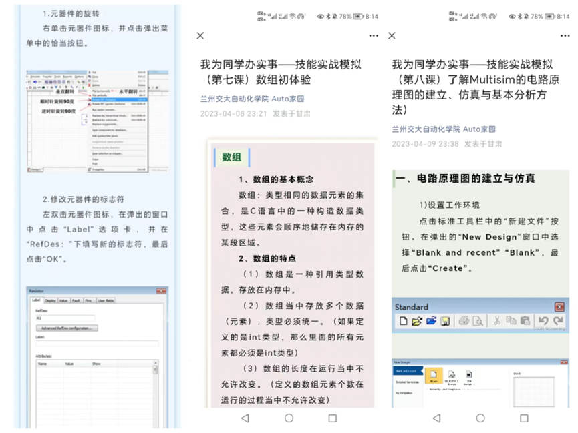Viewport: 578px width, 433px height.
Task: Click the Paste clipboard icon
Action: [x=525, y=322]
